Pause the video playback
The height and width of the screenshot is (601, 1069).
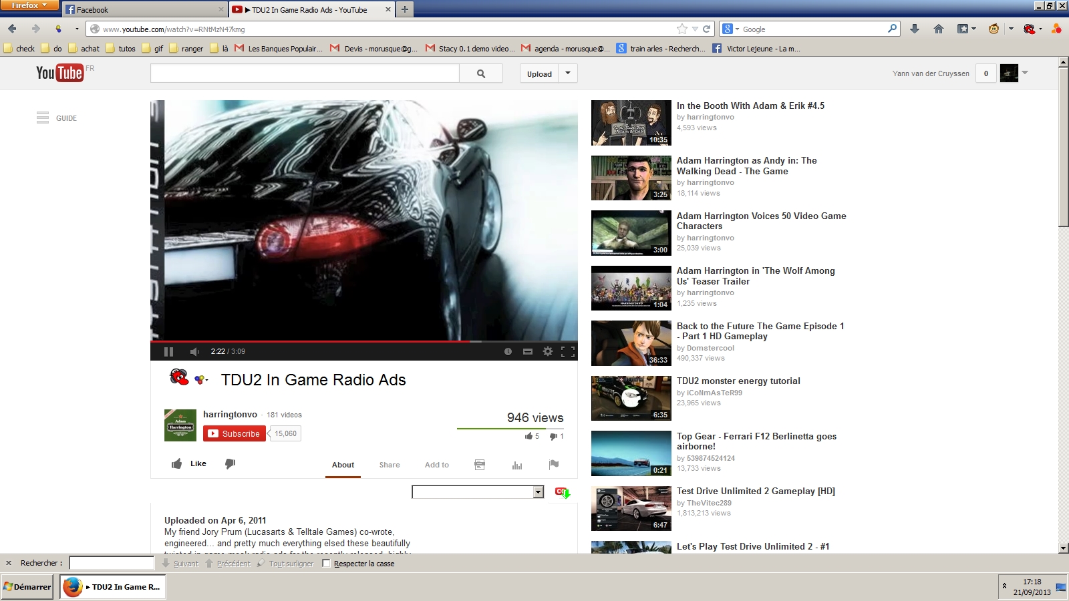point(168,351)
